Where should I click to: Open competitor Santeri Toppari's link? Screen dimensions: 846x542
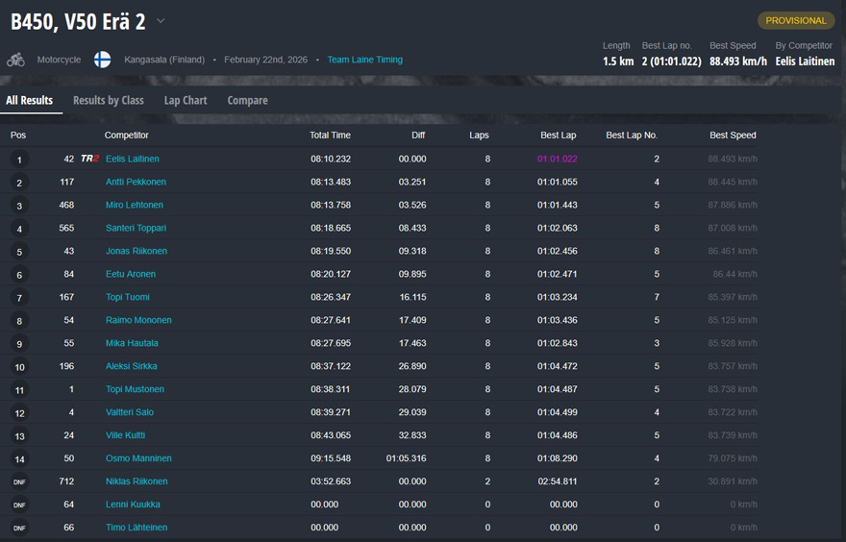136,228
